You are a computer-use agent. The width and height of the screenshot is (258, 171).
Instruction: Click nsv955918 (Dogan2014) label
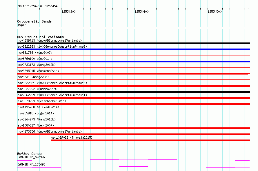click(x=36, y=113)
